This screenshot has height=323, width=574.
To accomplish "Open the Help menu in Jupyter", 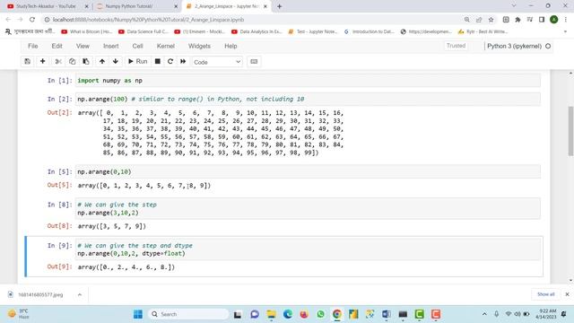I will click(x=230, y=46).
